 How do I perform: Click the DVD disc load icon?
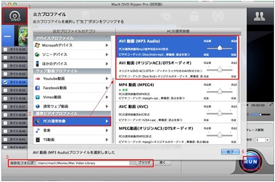15,16
